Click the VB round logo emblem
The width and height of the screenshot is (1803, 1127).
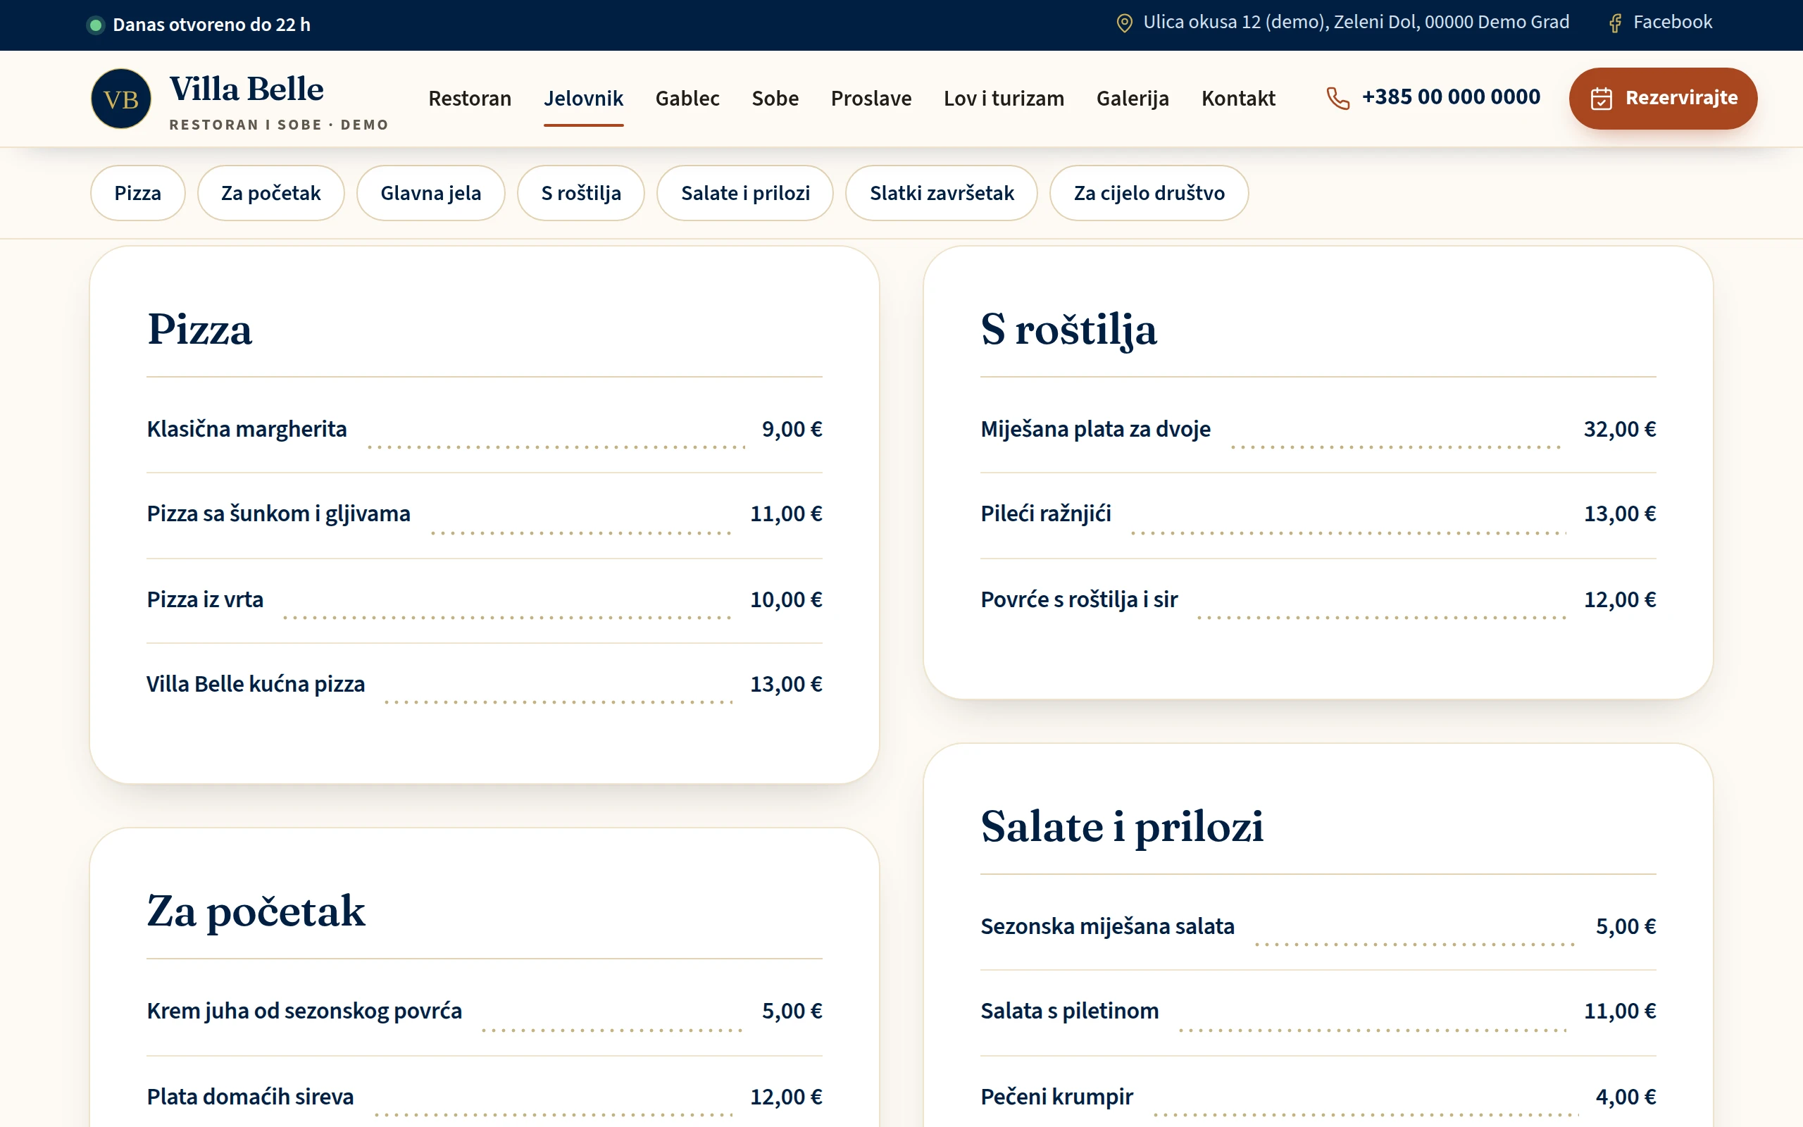point(120,99)
